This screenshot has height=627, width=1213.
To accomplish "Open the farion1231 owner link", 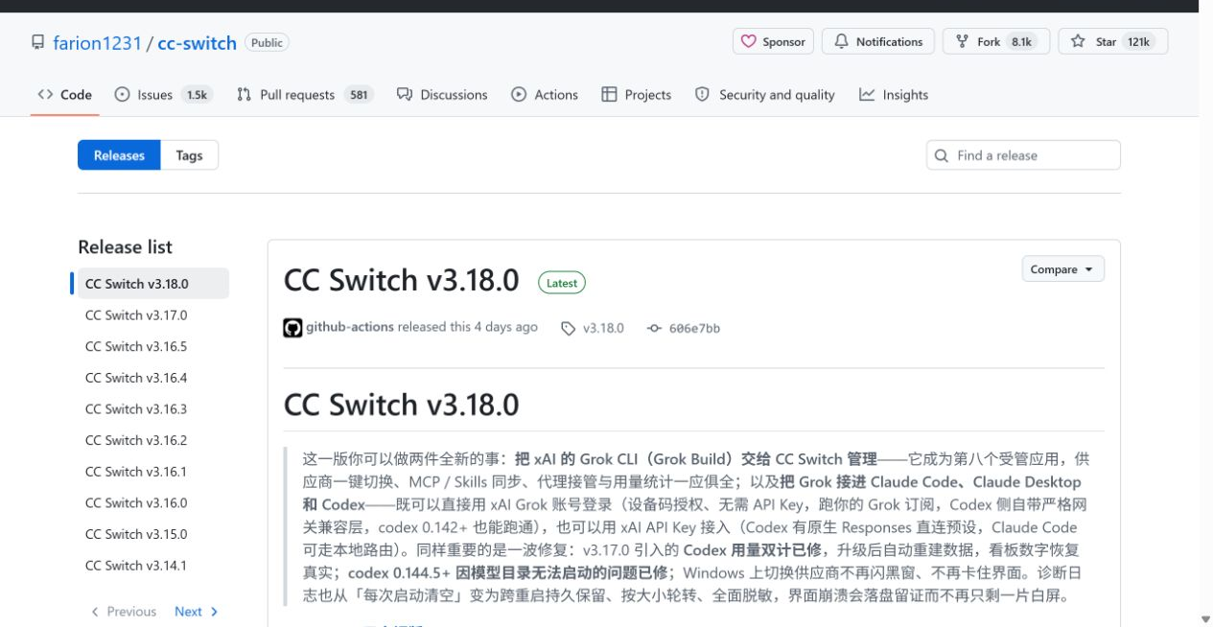I will 97,43.
